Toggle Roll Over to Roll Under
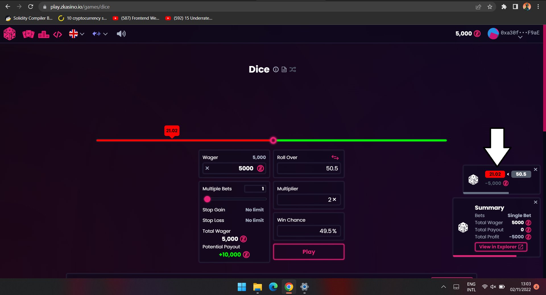The image size is (546, 295). click(335, 157)
